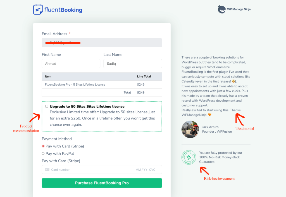Focus the First Name field
The image size is (286, 197).
coord(71,64)
